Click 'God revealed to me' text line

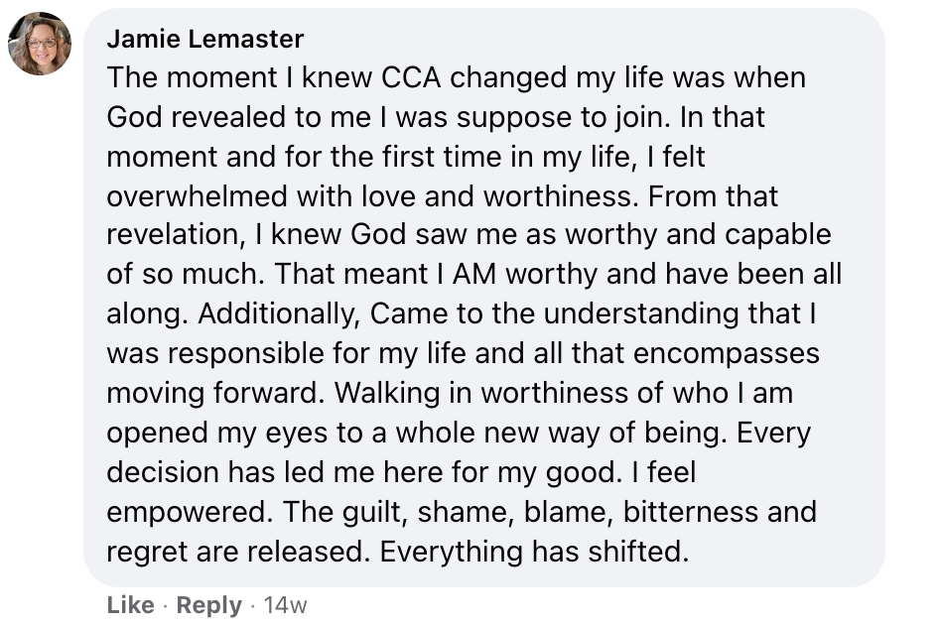(239, 117)
